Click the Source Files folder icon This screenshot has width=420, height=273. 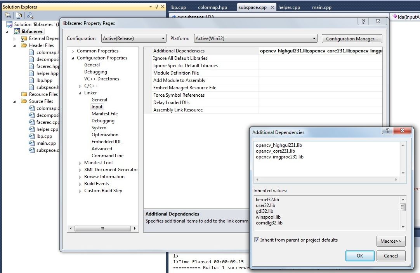click(24, 101)
